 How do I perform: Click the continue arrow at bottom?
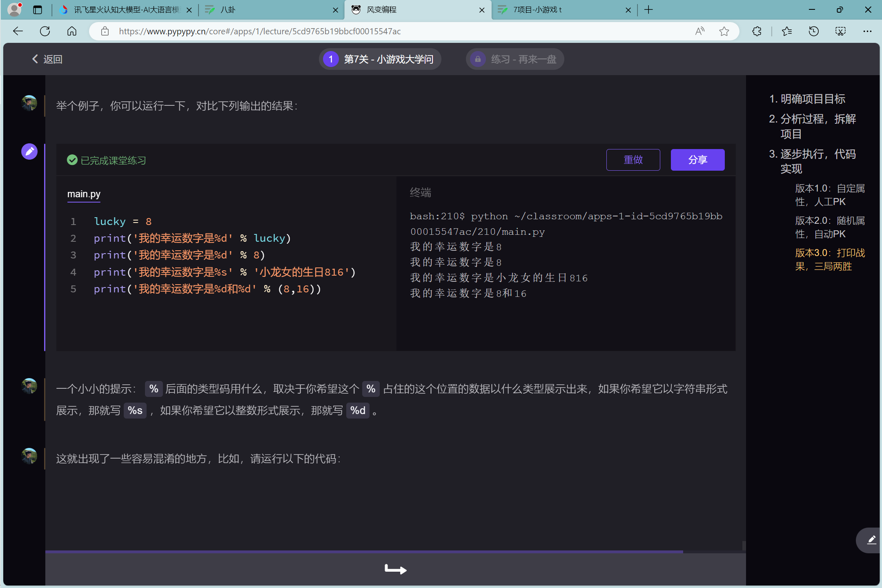[x=395, y=569]
